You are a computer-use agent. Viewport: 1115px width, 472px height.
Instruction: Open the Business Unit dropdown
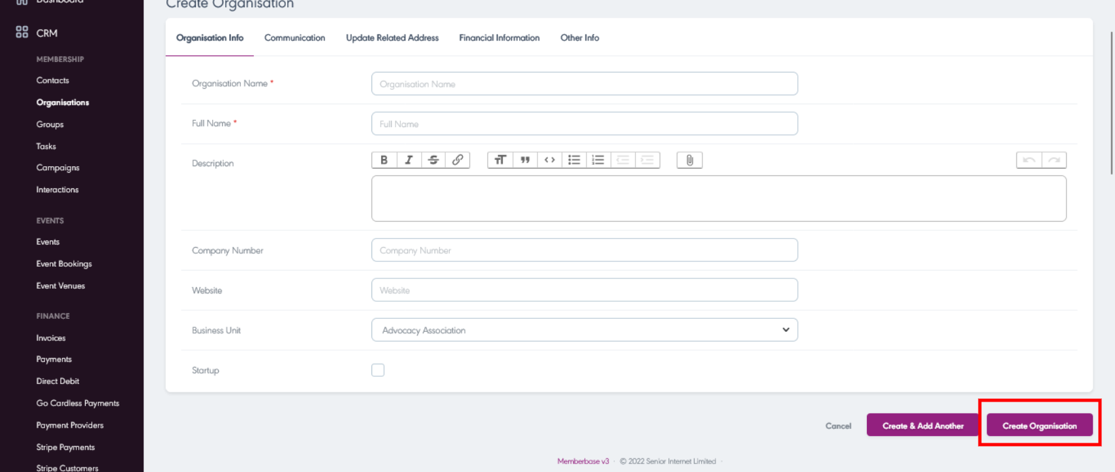pyautogui.click(x=584, y=330)
